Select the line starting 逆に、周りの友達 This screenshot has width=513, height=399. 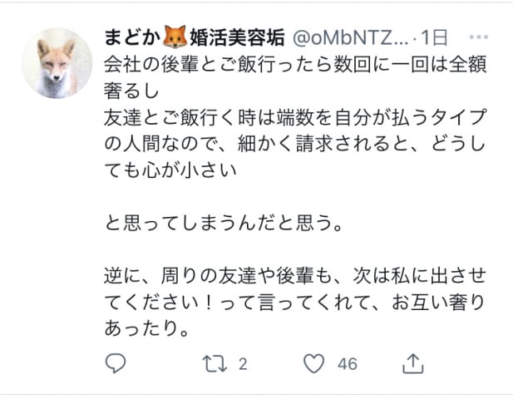click(295, 276)
